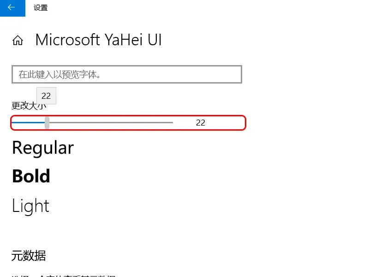Click the cut-off text line below 元数据
The height and width of the screenshot is (277, 369).
(63, 275)
